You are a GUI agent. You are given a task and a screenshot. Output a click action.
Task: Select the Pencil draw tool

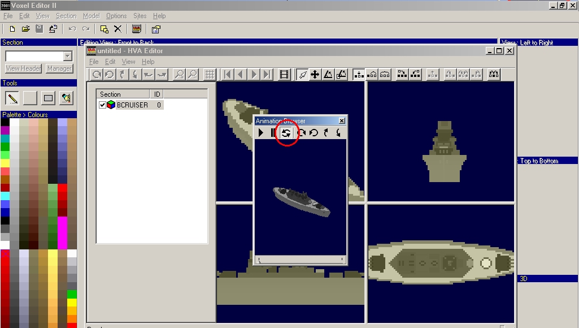12,98
